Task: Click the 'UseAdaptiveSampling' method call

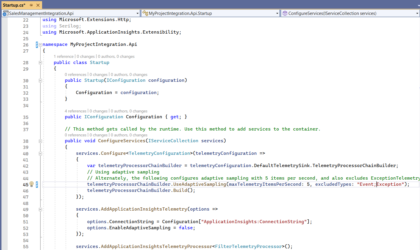Action: coord(200,184)
